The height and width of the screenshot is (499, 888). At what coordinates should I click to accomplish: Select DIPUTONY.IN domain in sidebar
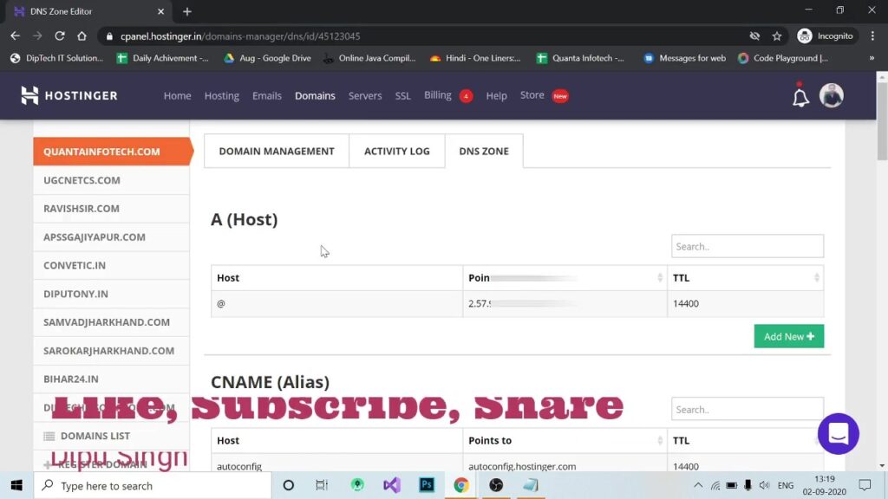[x=112, y=294]
